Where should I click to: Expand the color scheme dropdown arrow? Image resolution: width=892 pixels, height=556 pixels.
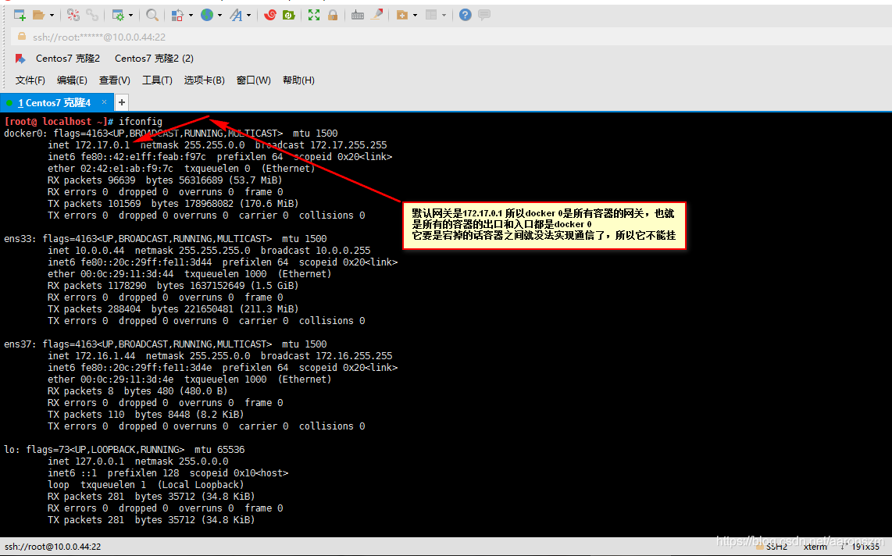(191, 16)
